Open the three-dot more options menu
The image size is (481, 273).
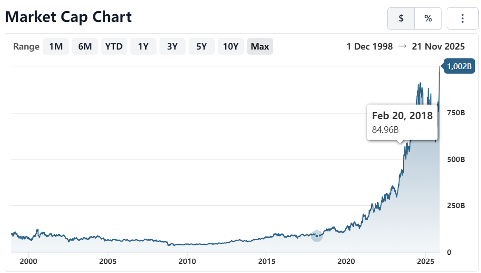point(462,19)
